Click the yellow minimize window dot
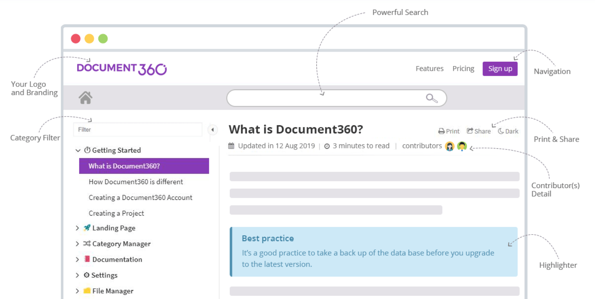The height and width of the screenshot is (299, 595). [x=89, y=39]
